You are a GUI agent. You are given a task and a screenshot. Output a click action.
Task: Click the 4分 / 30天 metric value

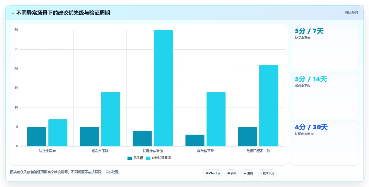(x=311, y=127)
